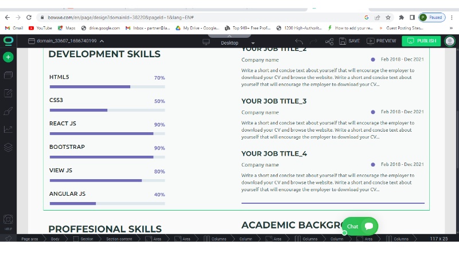Open the edit content icon in sidebar
Viewport: 459px width, 257px height.
8,93
